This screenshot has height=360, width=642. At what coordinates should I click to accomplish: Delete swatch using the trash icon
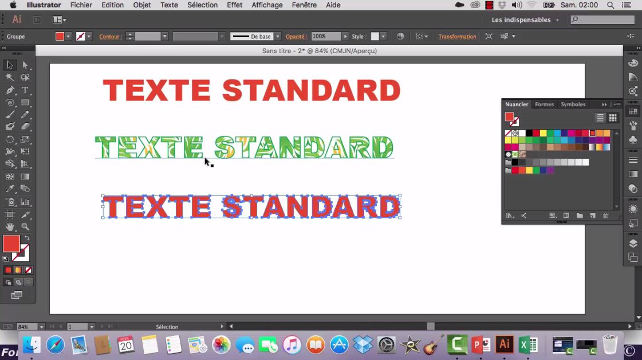click(x=605, y=215)
